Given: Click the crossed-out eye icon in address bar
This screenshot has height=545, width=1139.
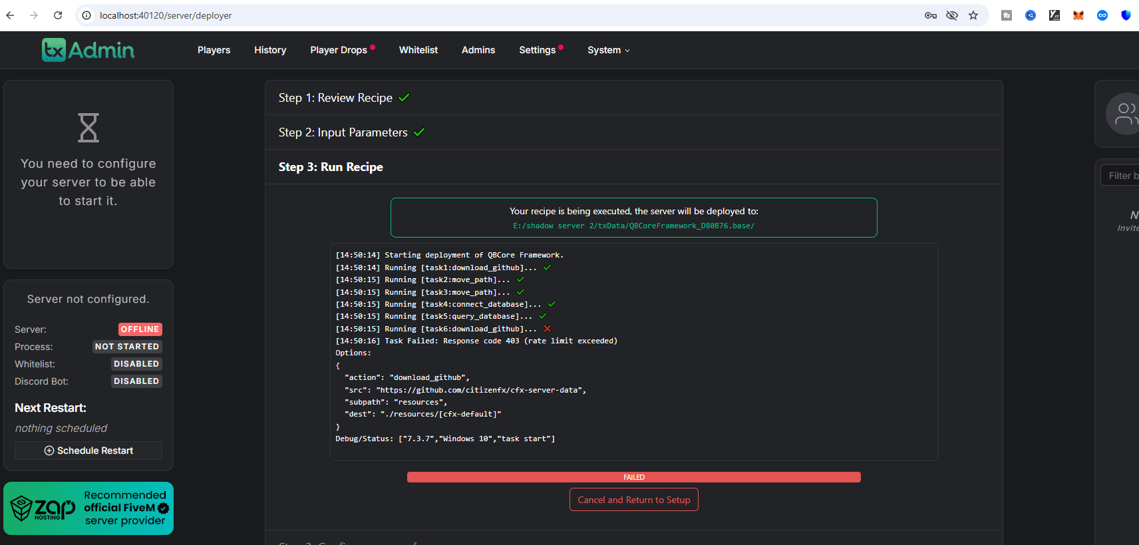Looking at the screenshot, I should pos(952,15).
